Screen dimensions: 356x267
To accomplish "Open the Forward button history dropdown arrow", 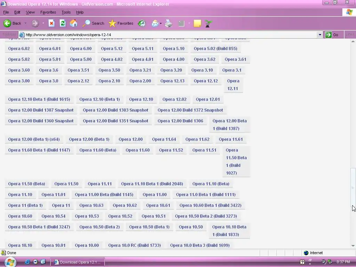I will [x=43, y=23].
